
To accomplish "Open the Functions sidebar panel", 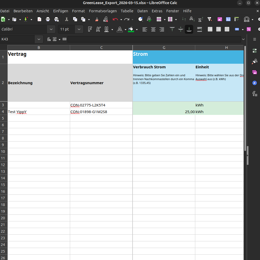I will tap(254, 94).
